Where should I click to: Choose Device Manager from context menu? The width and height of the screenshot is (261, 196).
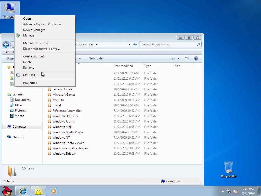point(45,30)
